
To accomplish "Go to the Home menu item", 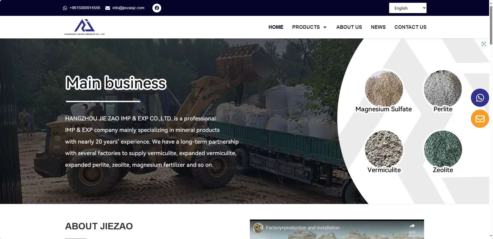I will (x=276, y=27).
